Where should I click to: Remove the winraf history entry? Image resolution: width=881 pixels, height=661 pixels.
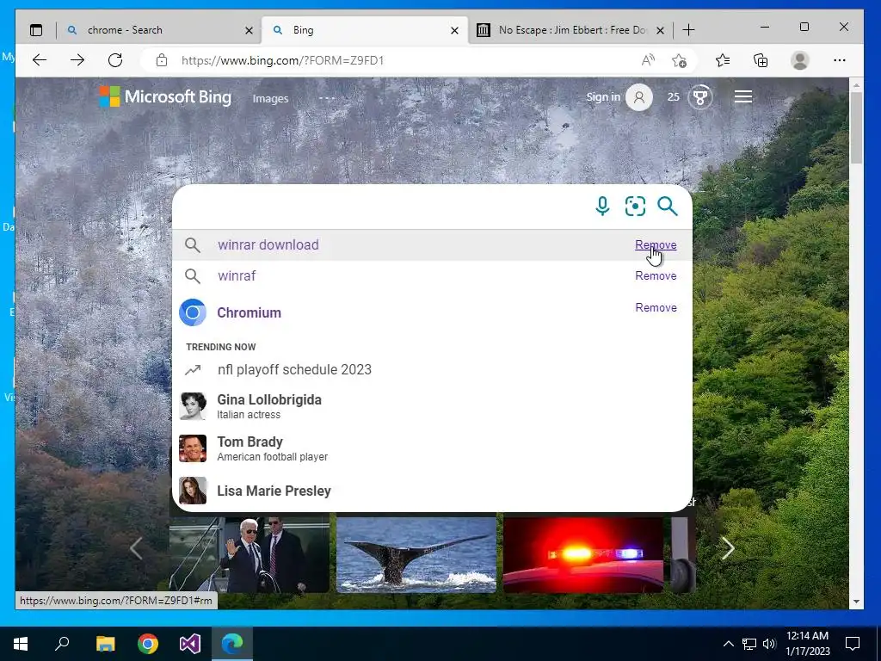(x=656, y=275)
